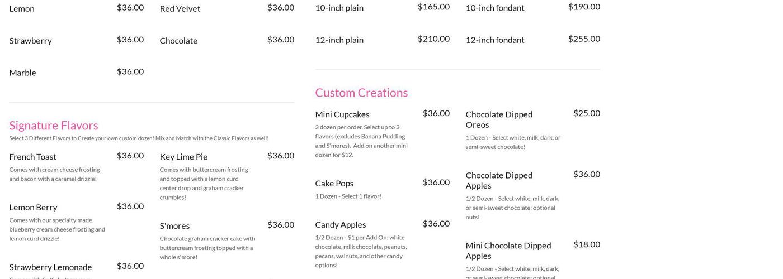Click the Select 3 Different Flavors subtitle

tap(139, 138)
